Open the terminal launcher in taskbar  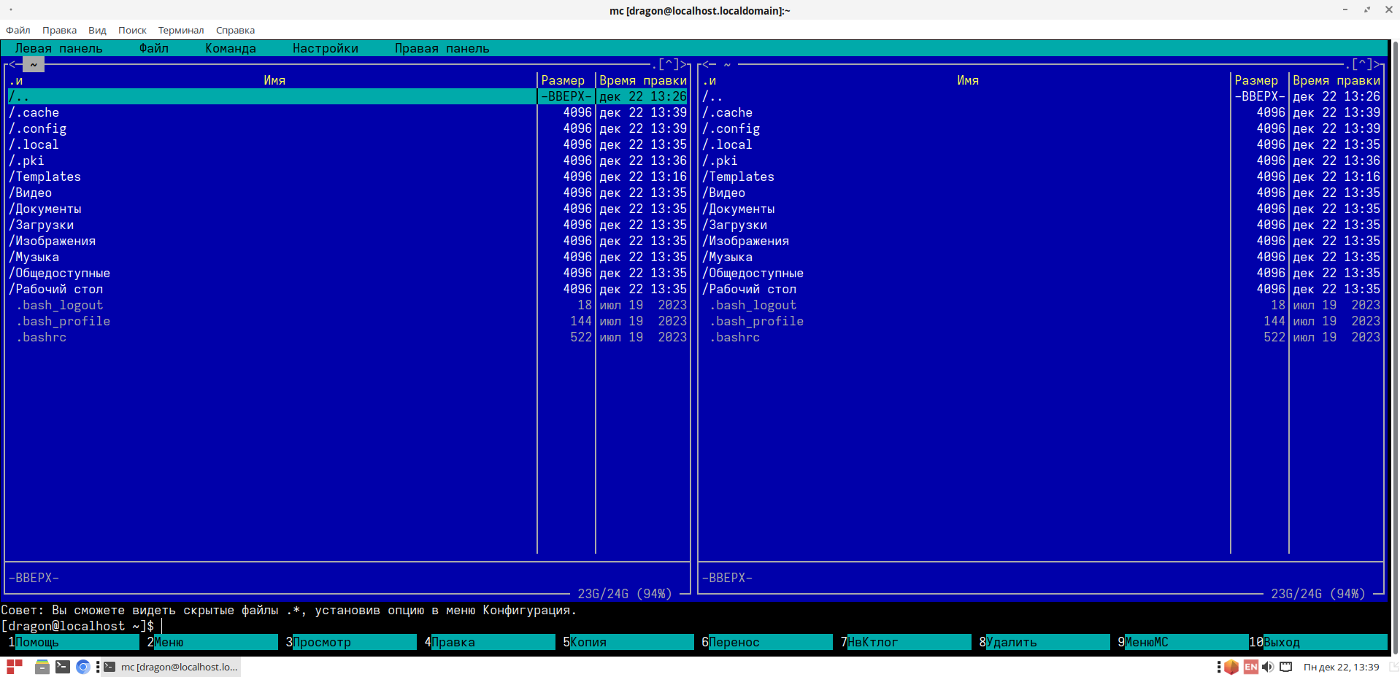pyautogui.click(x=63, y=667)
